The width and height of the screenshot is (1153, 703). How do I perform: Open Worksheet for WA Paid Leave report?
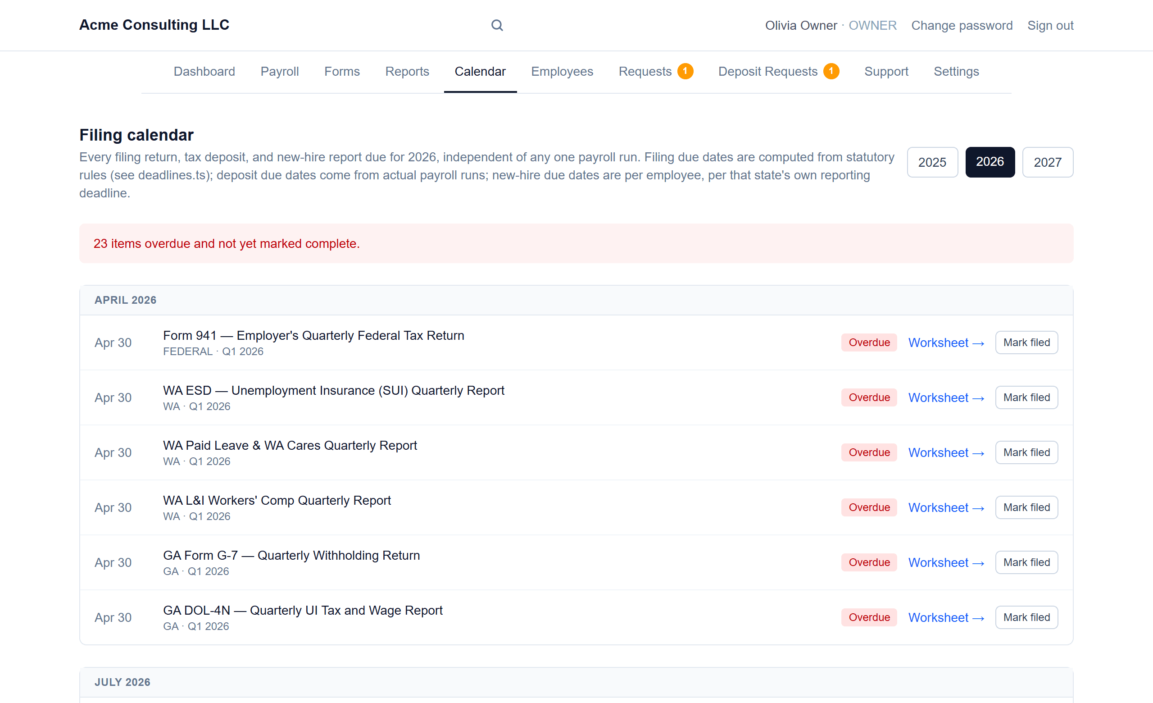click(946, 452)
